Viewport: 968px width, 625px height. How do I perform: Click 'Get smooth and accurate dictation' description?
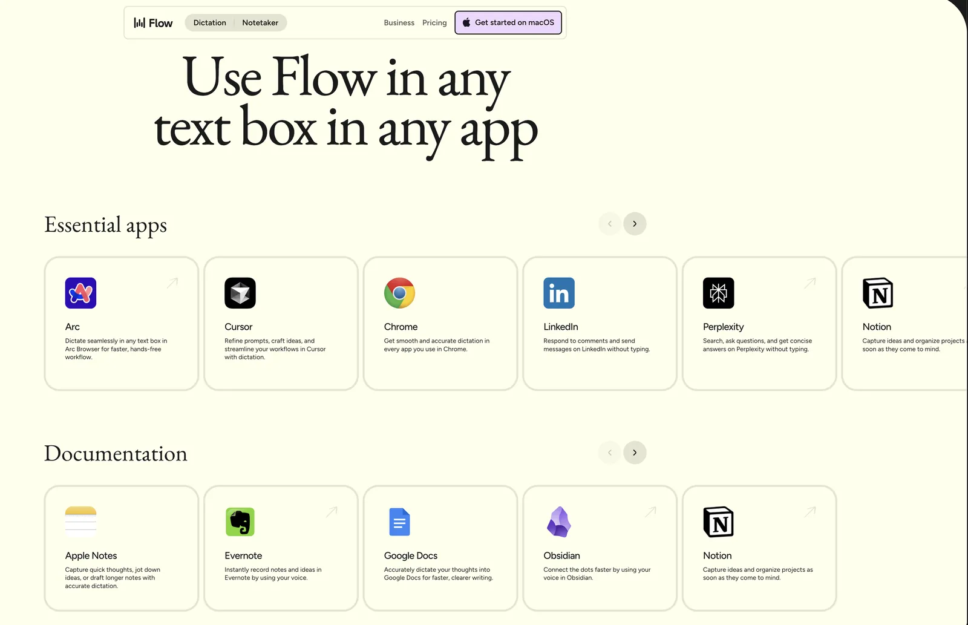(437, 345)
